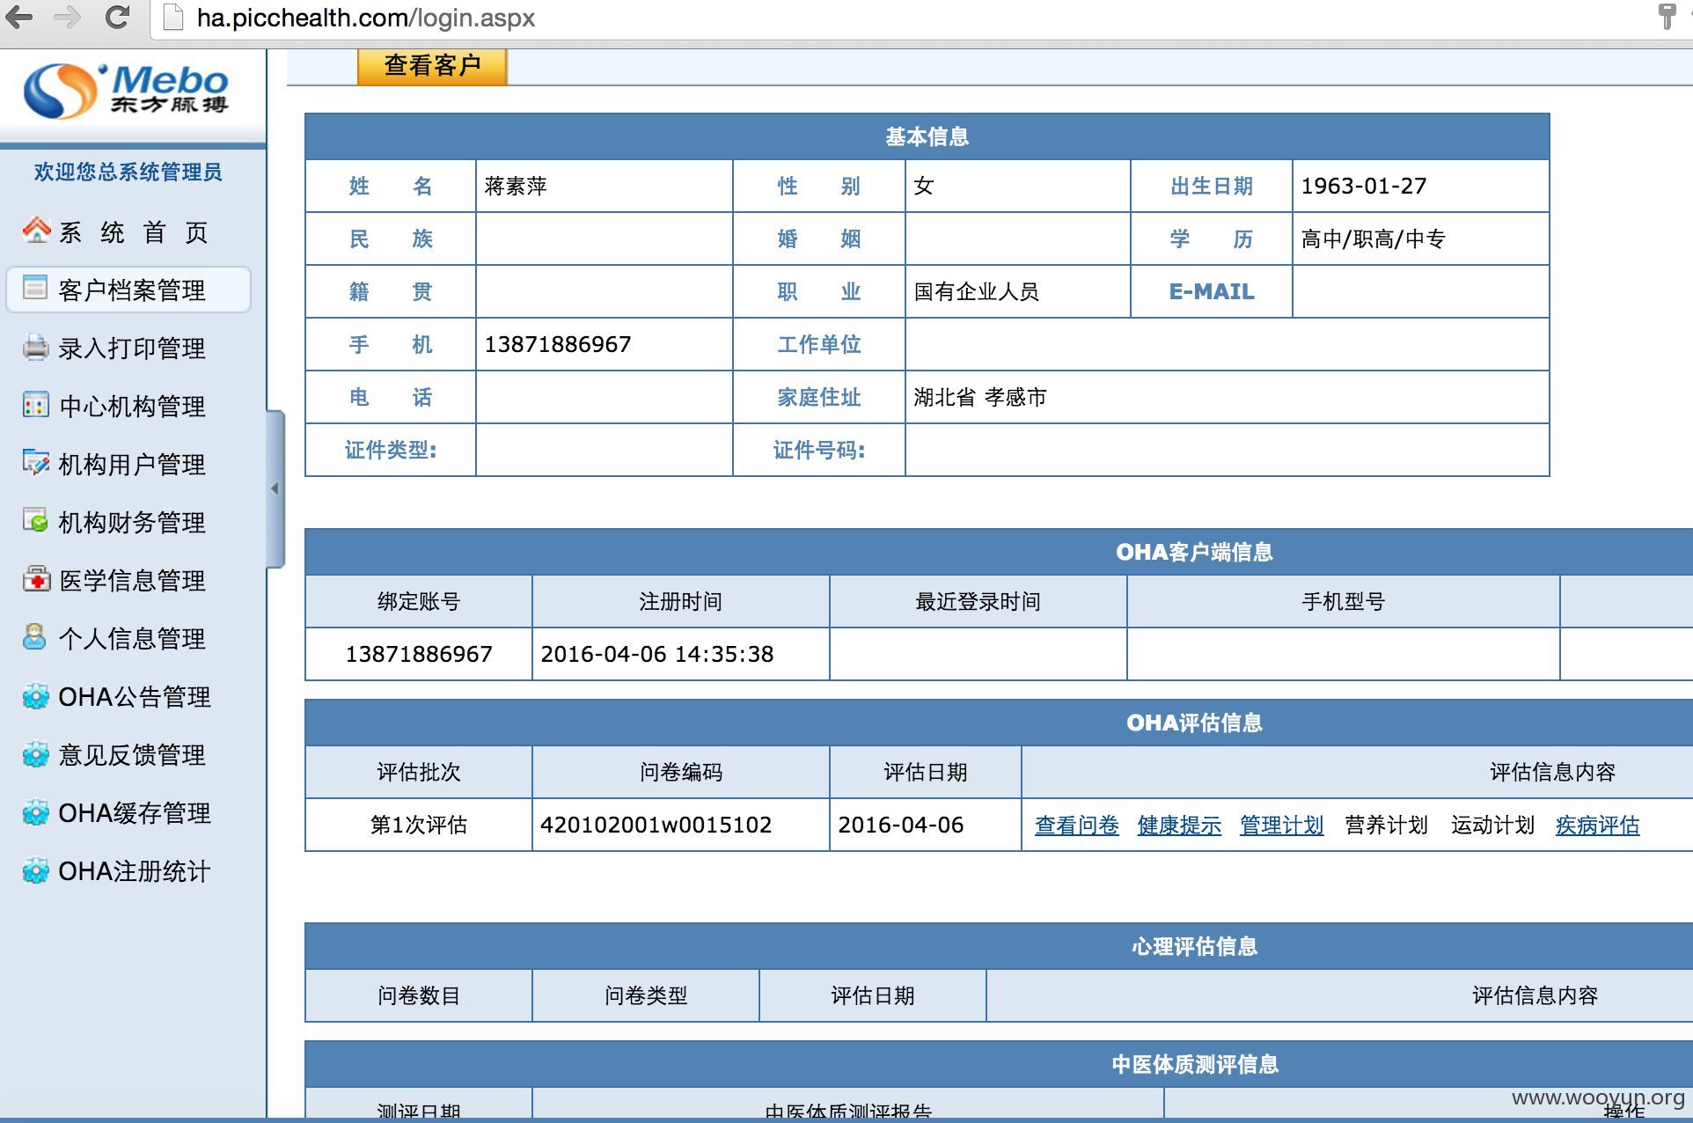Open 中心机构管理 menu item
The image size is (1693, 1123).
(x=132, y=407)
